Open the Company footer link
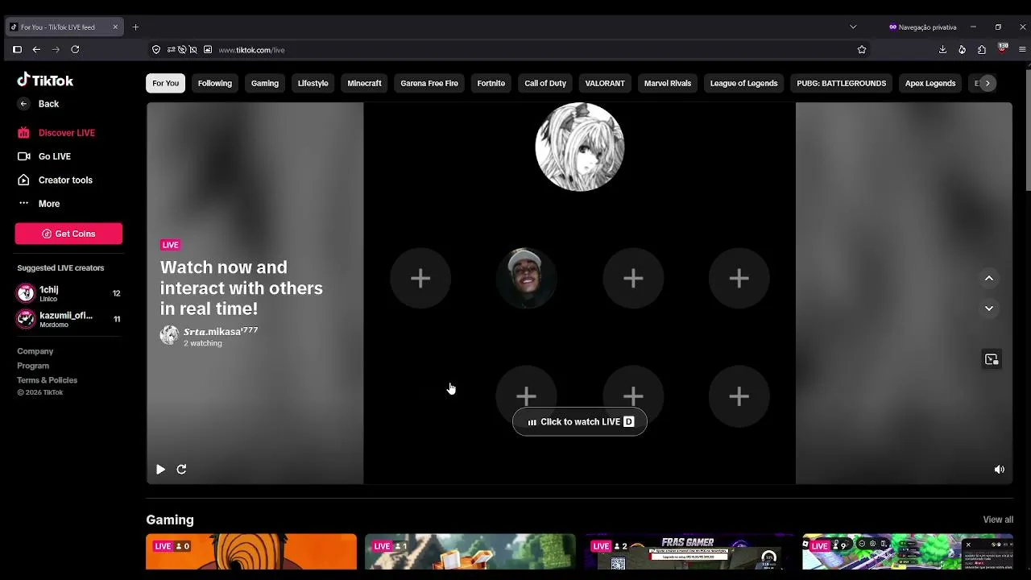 (x=35, y=351)
